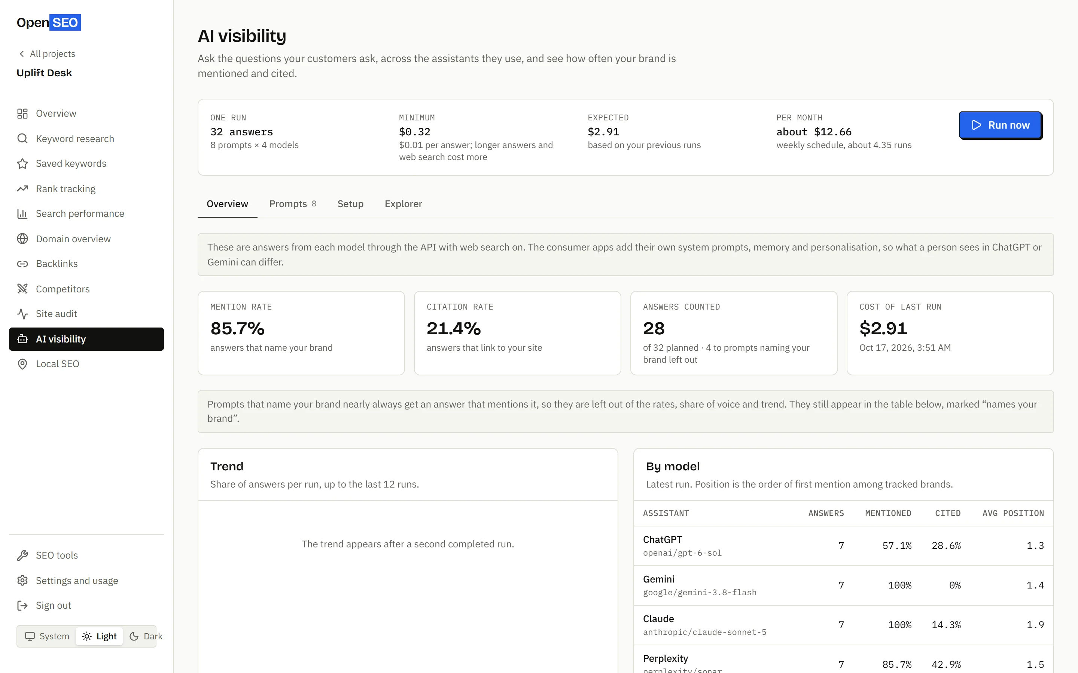Image resolution: width=1078 pixels, height=673 pixels.
Task: Switch theme to System
Action: [x=47, y=636]
